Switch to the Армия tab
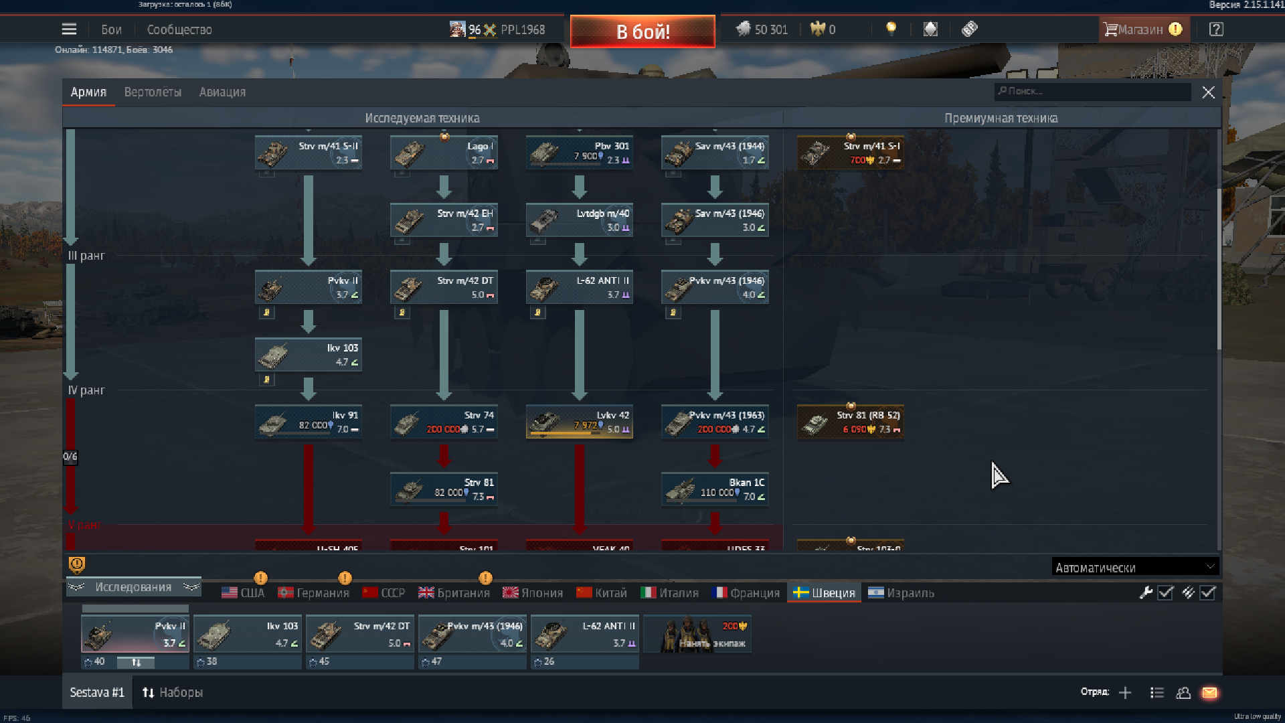Viewport: 1285px width, 723px height. coord(88,92)
